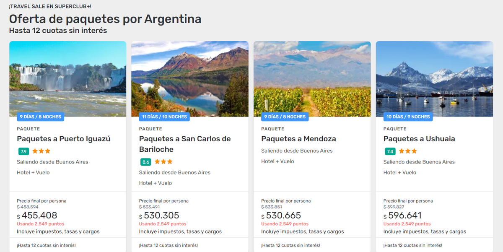Viewport: 503px width, 252px height.
Task: Click the 8.6 rating badge for Bariloche
Action: (146, 162)
